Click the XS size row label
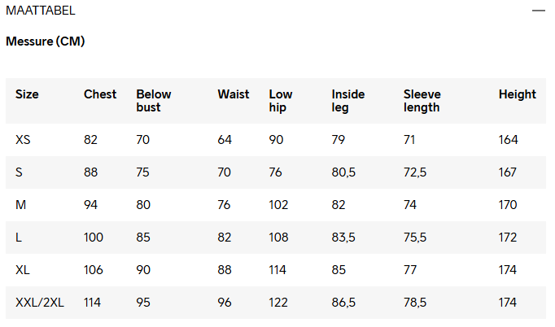Viewport: 555px width, 327px height. (23, 140)
